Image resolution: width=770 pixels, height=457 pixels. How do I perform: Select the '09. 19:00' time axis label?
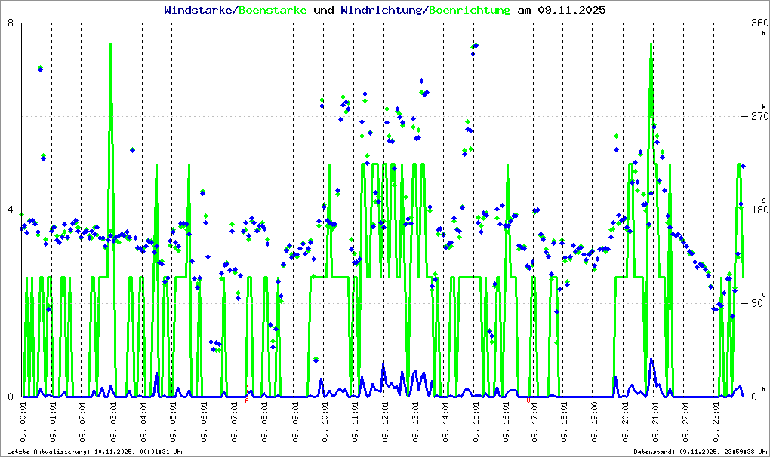pos(596,422)
